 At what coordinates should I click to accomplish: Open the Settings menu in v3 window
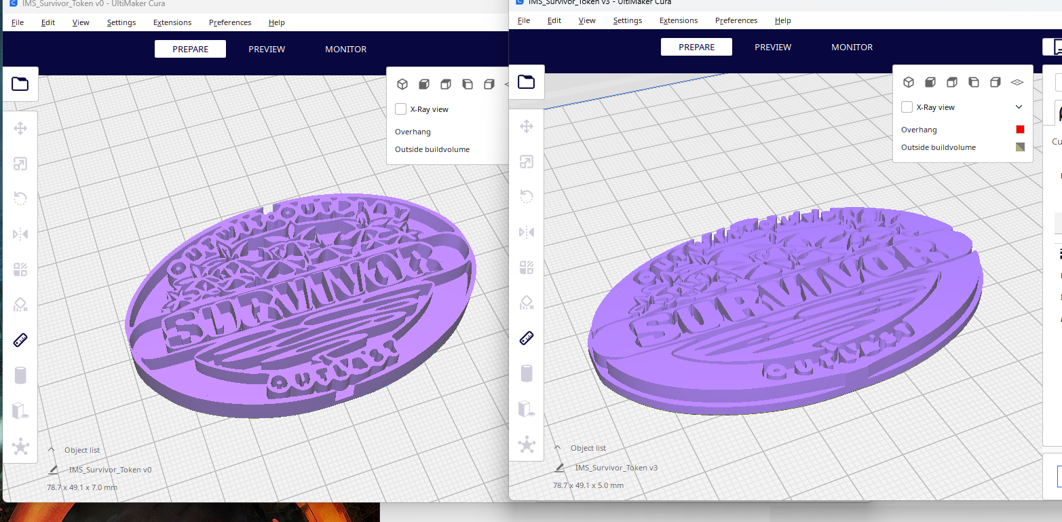pyautogui.click(x=628, y=20)
